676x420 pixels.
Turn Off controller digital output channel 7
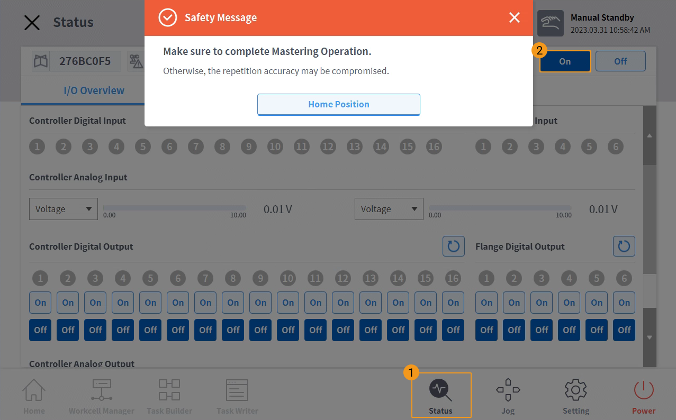click(x=205, y=330)
